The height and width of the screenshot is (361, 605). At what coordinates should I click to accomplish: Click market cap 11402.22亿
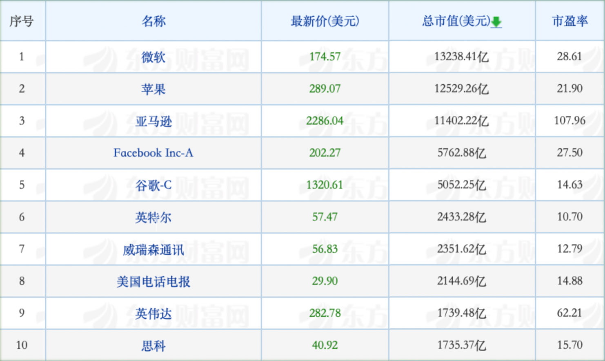(461, 121)
